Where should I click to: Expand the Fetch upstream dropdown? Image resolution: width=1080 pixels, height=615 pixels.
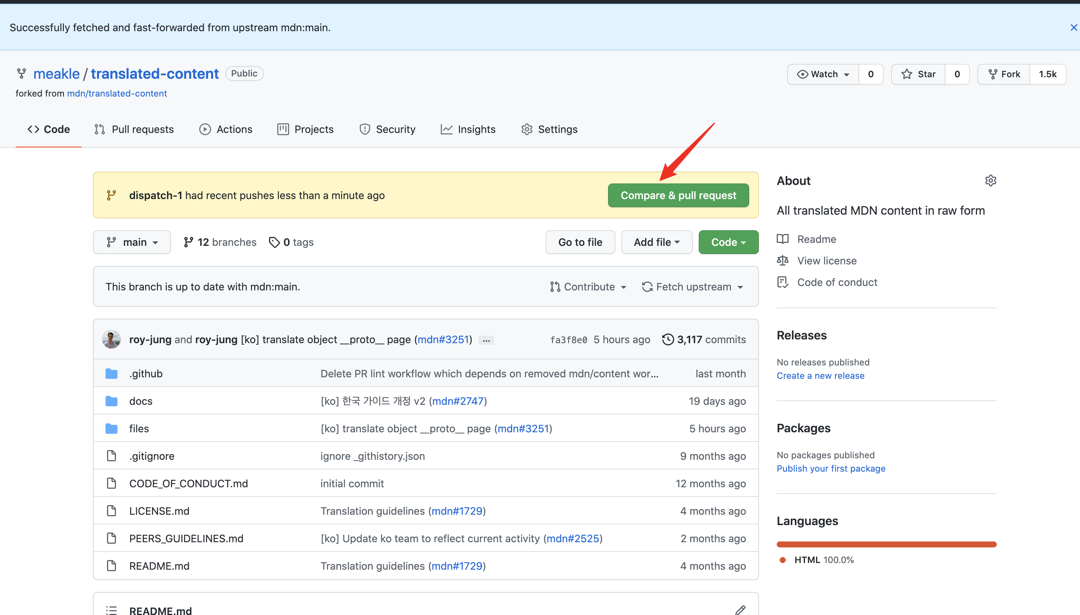(x=693, y=287)
